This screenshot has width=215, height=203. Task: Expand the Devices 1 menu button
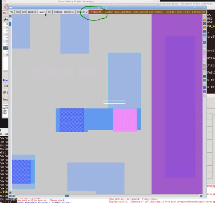coord(69,12)
